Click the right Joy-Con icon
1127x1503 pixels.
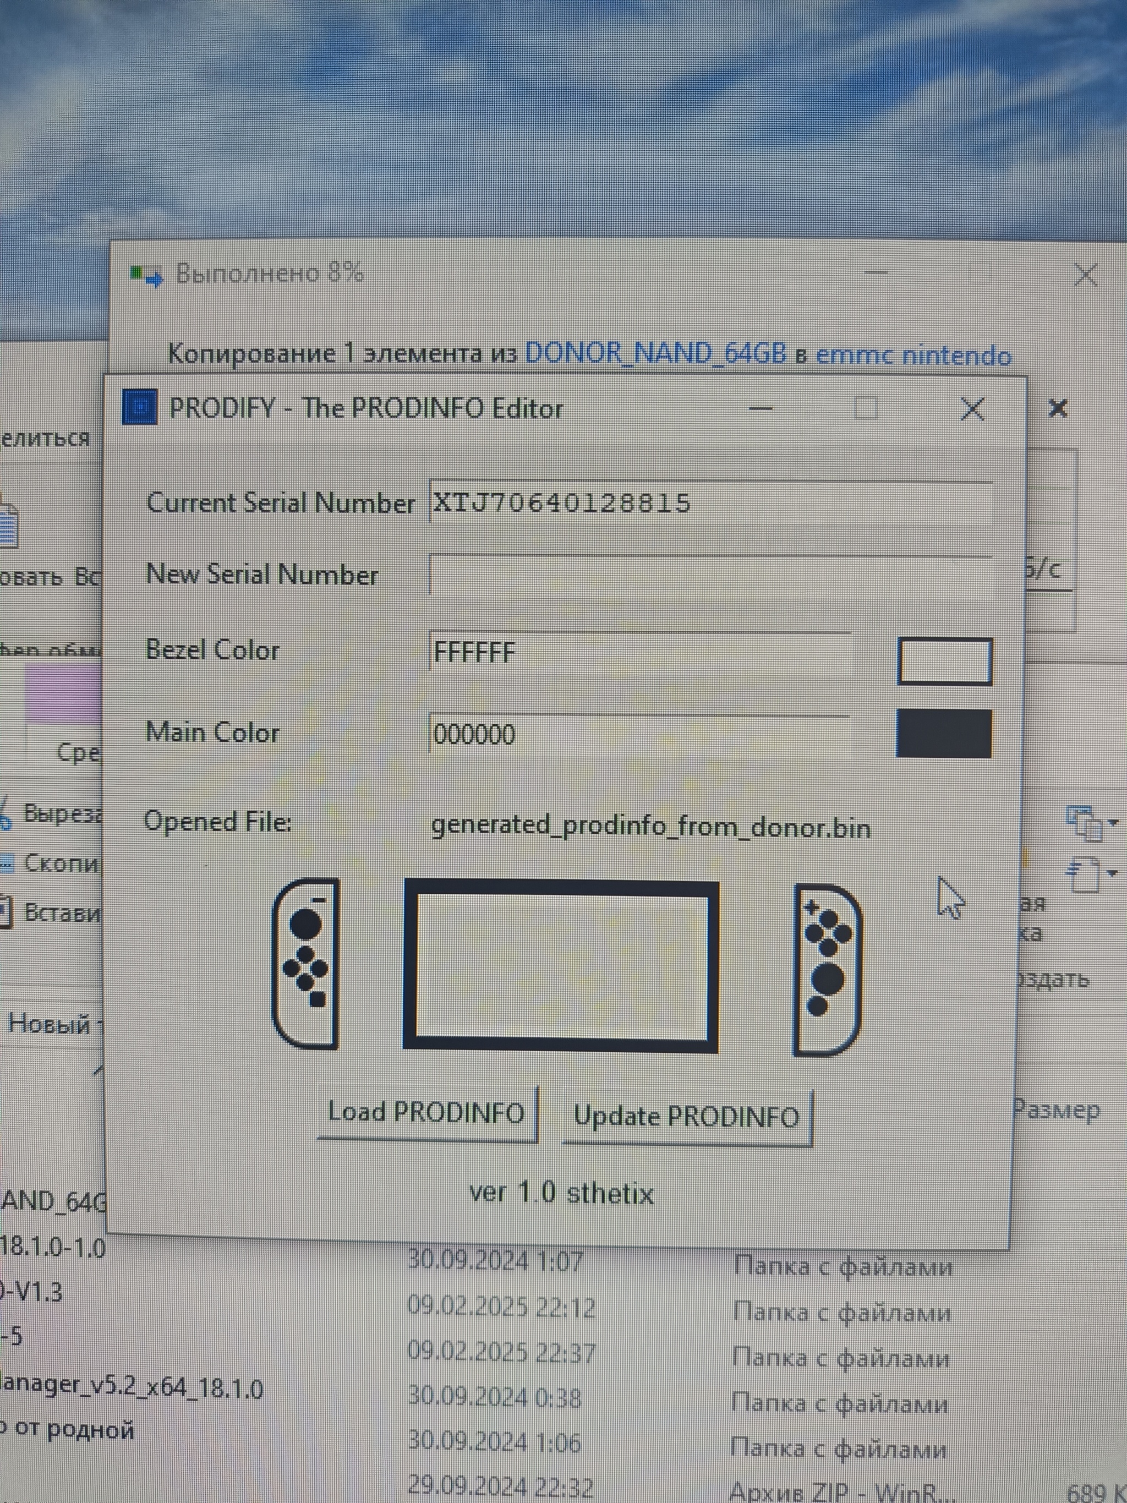pyautogui.click(x=828, y=970)
